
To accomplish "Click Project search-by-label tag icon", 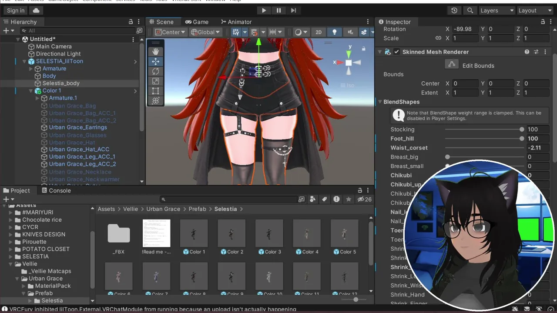I will [324, 199].
